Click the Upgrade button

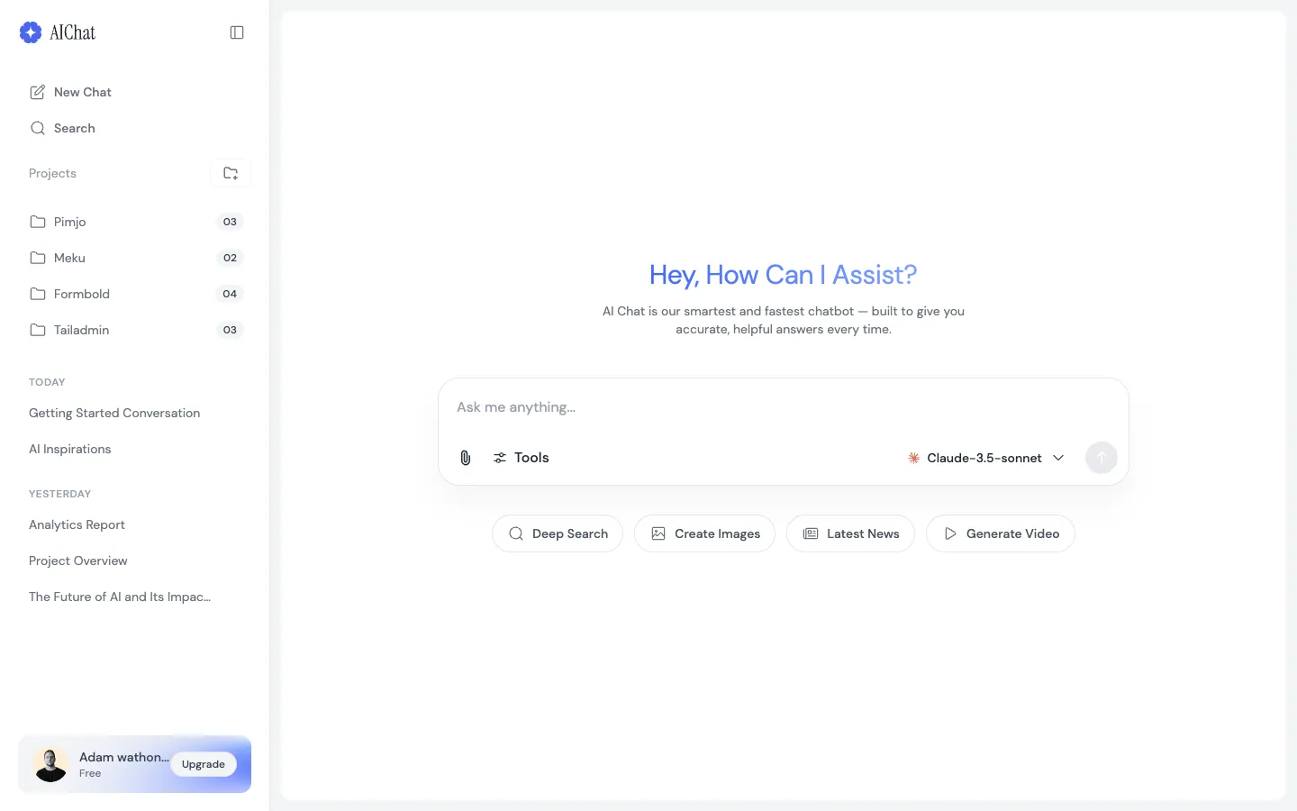tap(204, 764)
